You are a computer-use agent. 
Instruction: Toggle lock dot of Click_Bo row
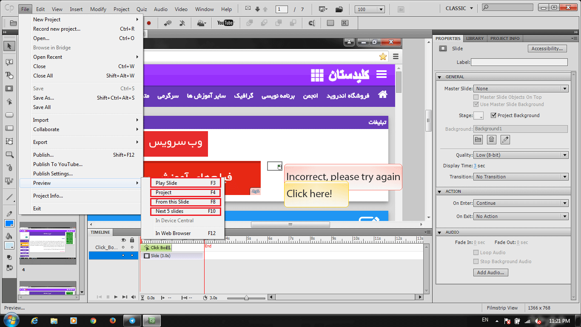(x=132, y=247)
